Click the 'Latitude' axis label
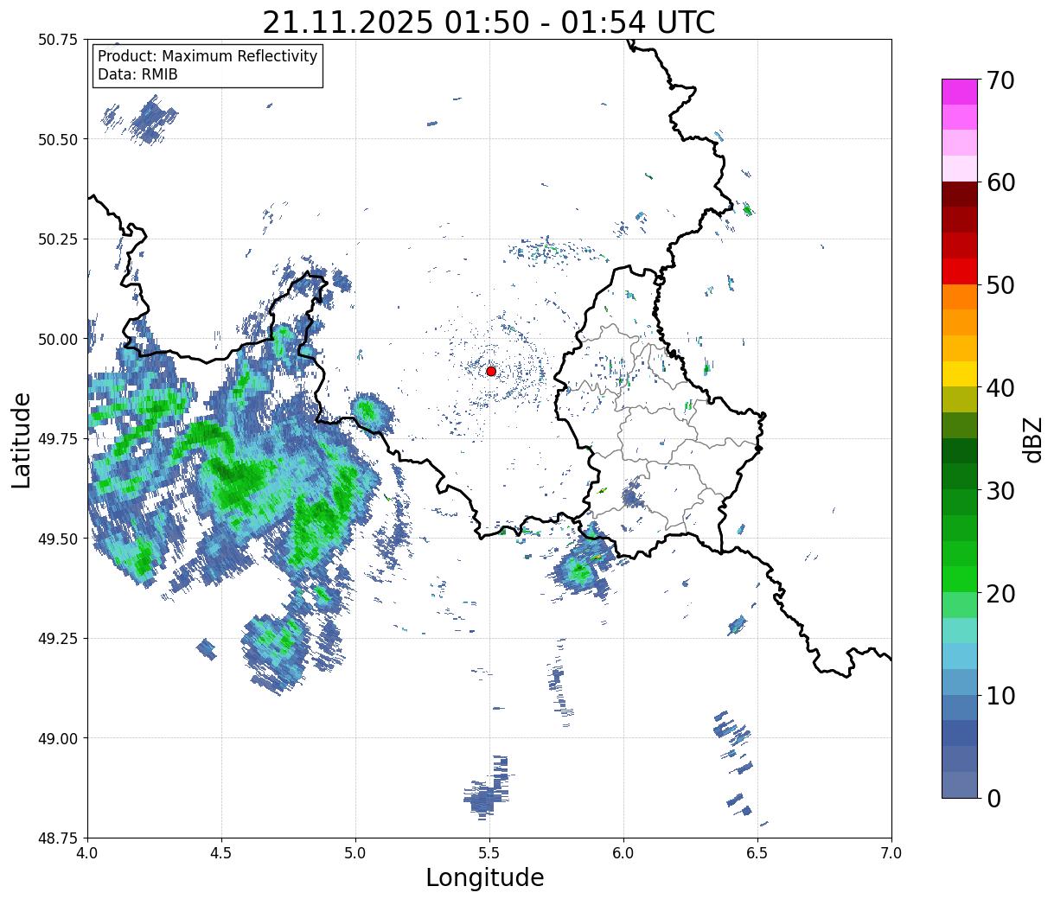 click(x=22, y=439)
